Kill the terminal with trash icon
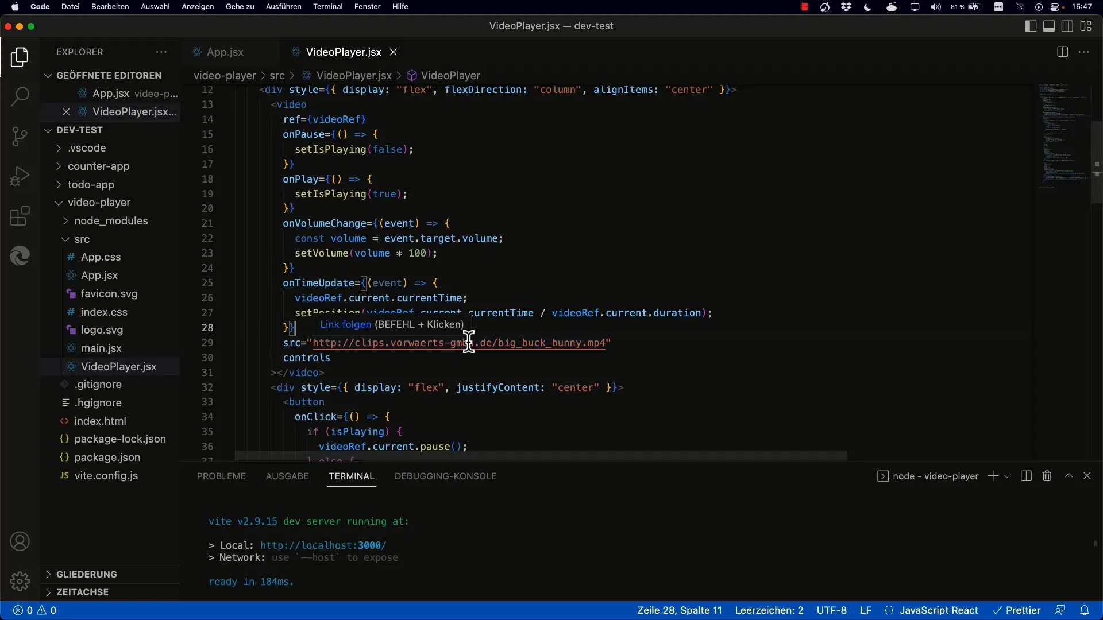Image resolution: width=1103 pixels, height=620 pixels. click(x=1047, y=476)
